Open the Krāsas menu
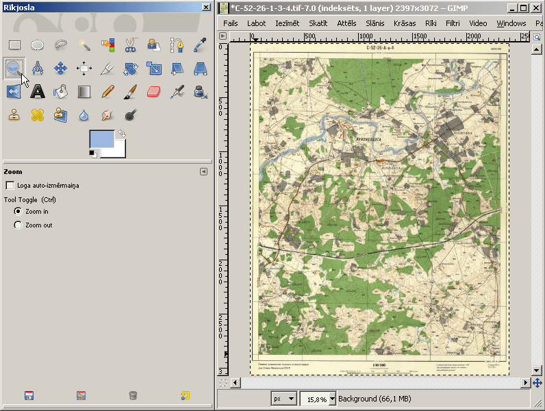The image size is (545, 411). click(x=405, y=23)
